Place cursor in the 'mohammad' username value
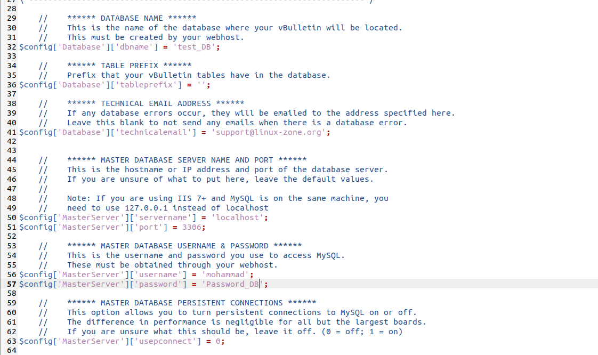 click(225, 275)
